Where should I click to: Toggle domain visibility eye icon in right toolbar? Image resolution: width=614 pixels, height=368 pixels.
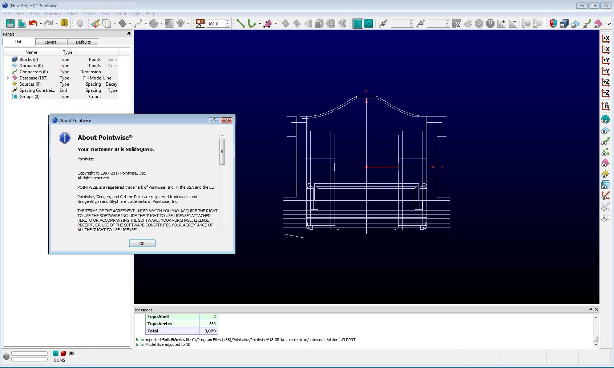coord(606,131)
